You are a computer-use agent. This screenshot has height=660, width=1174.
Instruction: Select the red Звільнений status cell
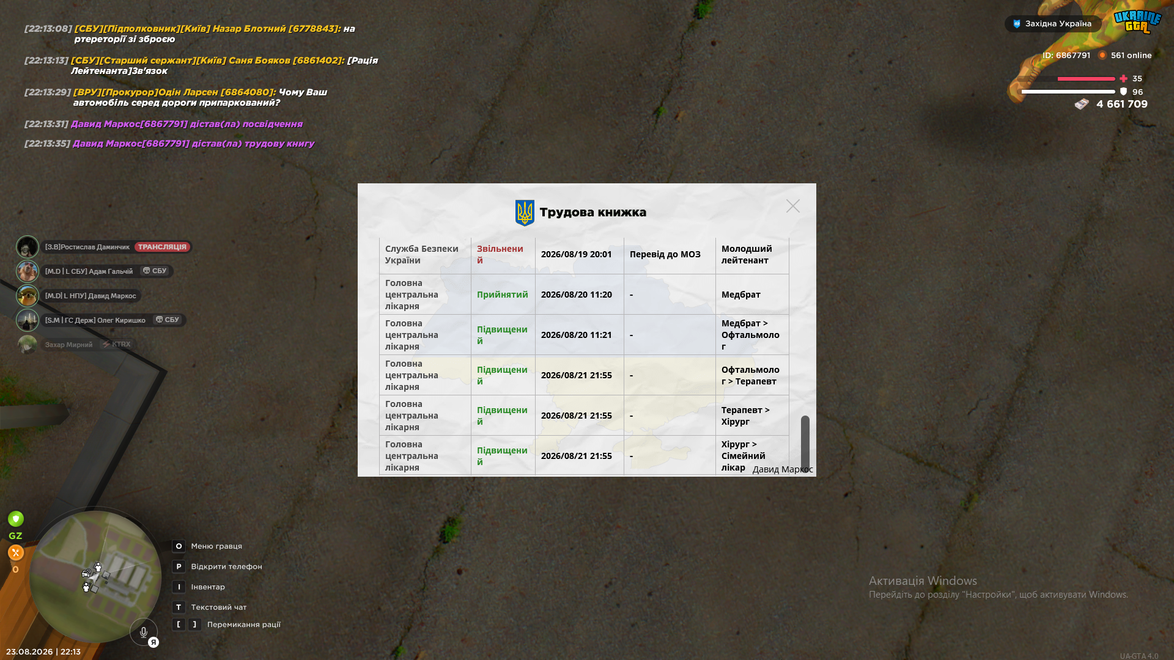(503, 255)
